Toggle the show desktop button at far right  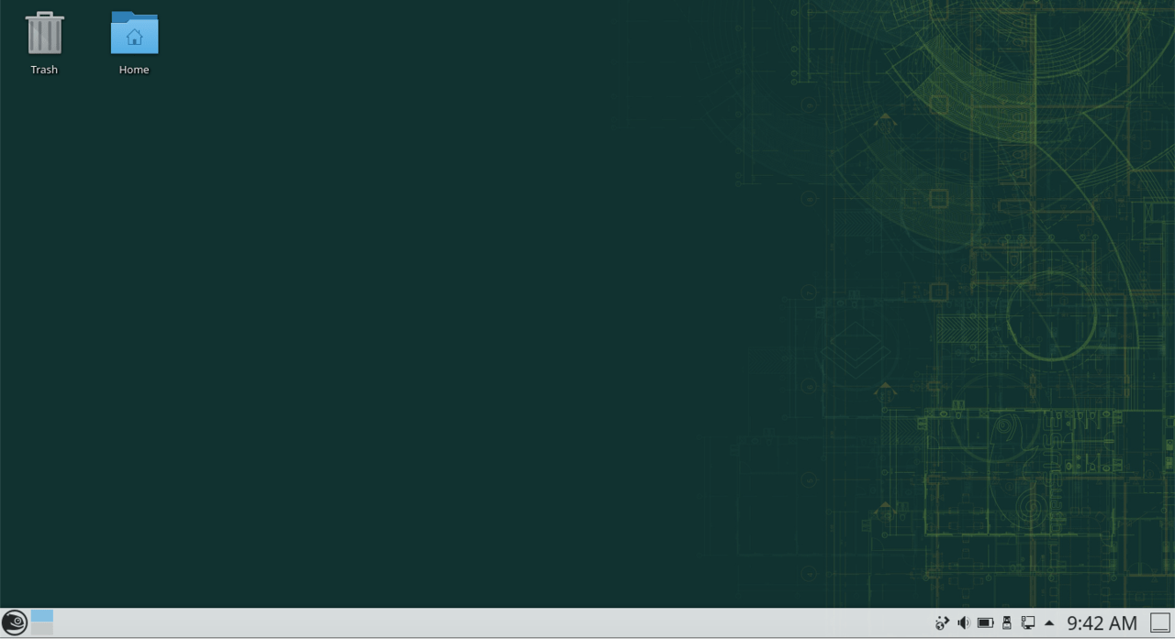[1162, 622]
